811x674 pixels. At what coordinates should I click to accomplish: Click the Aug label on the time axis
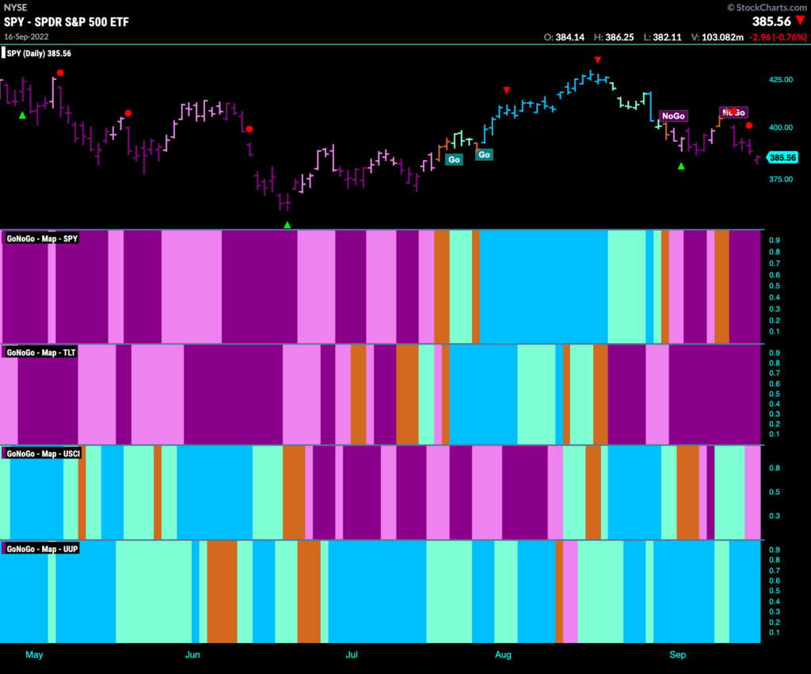503,655
